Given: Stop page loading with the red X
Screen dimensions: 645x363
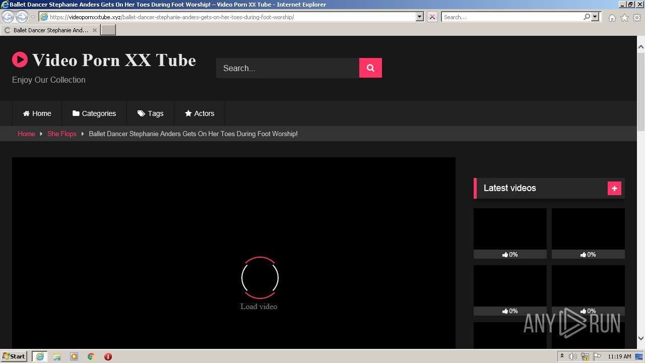Looking at the screenshot, I should [432, 17].
